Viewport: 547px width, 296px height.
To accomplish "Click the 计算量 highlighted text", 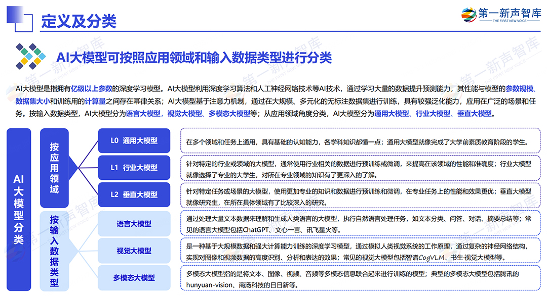I will click(x=95, y=101).
